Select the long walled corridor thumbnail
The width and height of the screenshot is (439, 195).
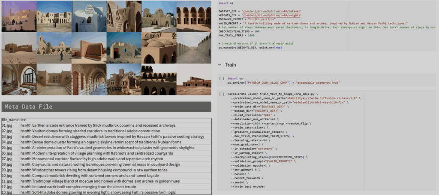(194, 48)
